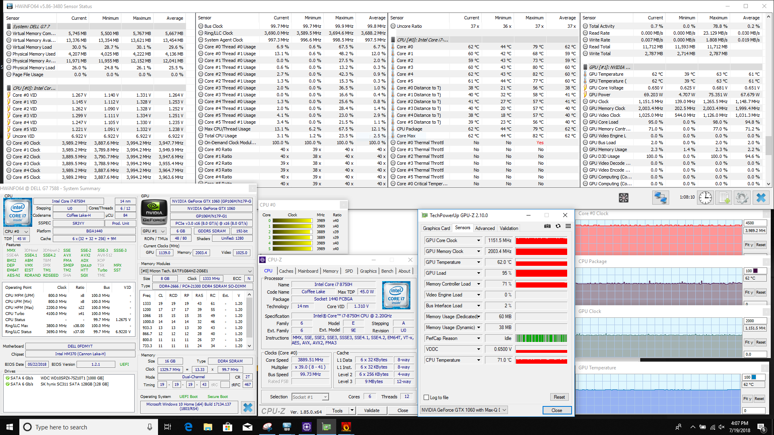Image resolution: width=774 pixels, height=435 pixels.
Task: Open CPU #0 selector in System Summary
Action: tap(17, 232)
